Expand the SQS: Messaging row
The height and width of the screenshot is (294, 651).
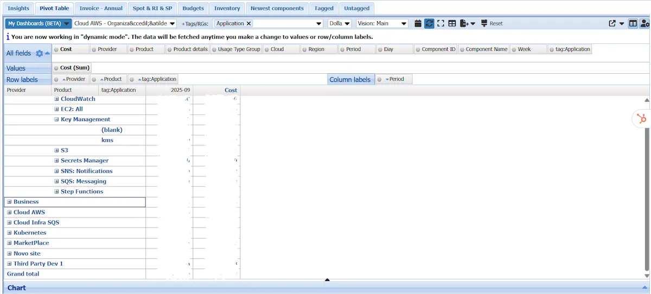click(x=56, y=181)
